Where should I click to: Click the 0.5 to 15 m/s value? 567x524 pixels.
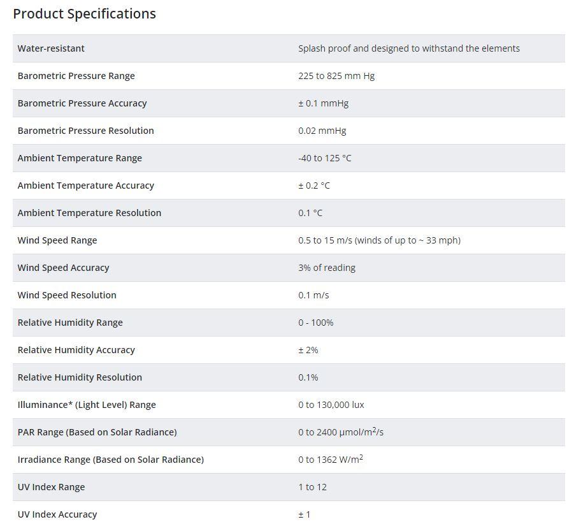(x=379, y=240)
